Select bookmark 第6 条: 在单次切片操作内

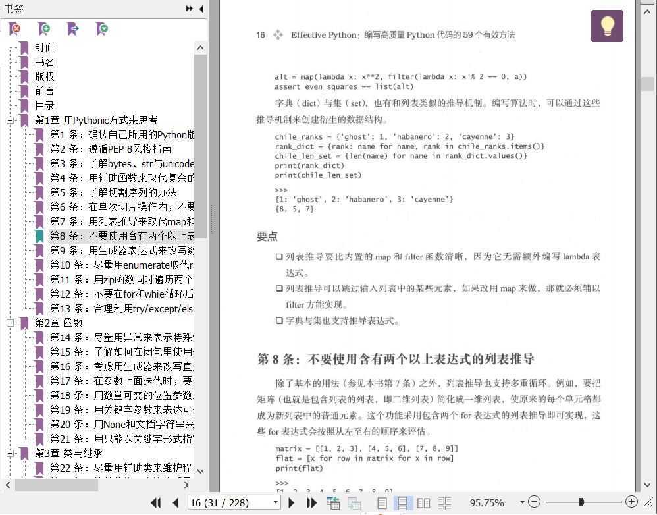[122, 207]
